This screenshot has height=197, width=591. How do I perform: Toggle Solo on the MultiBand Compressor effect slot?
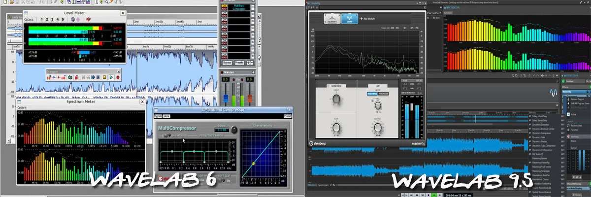coord(224,8)
